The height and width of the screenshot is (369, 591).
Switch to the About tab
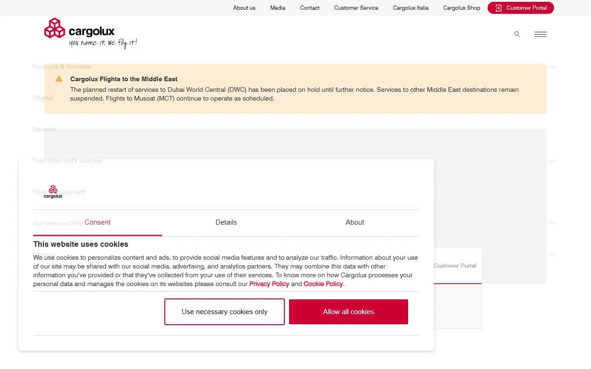(x=355, y=222)
